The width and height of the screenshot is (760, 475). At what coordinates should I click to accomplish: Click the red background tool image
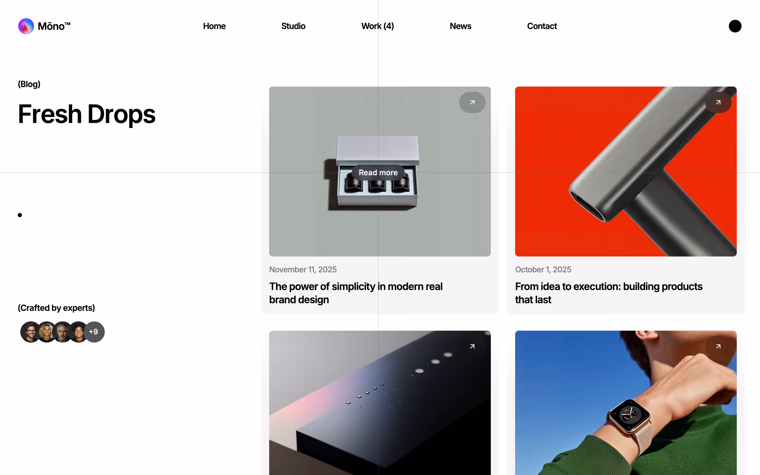626,172
